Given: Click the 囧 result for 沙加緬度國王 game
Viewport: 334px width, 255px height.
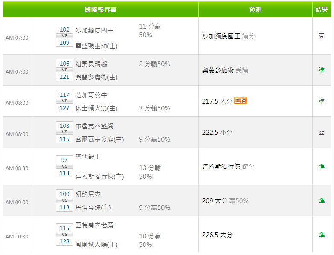Looking at the screenshot, I should [x=322, y=36].
